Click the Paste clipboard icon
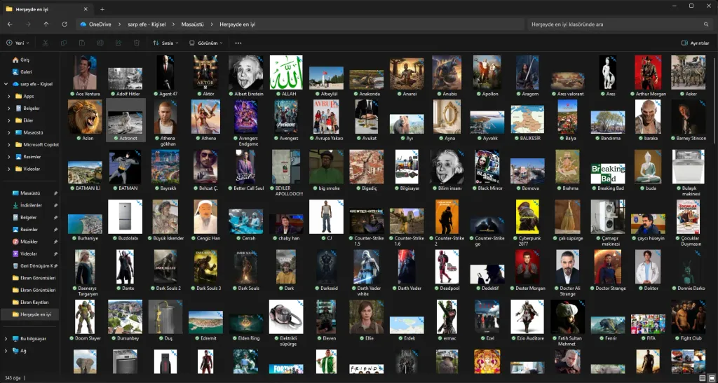The image size is (718, 383). click(82, 43)
